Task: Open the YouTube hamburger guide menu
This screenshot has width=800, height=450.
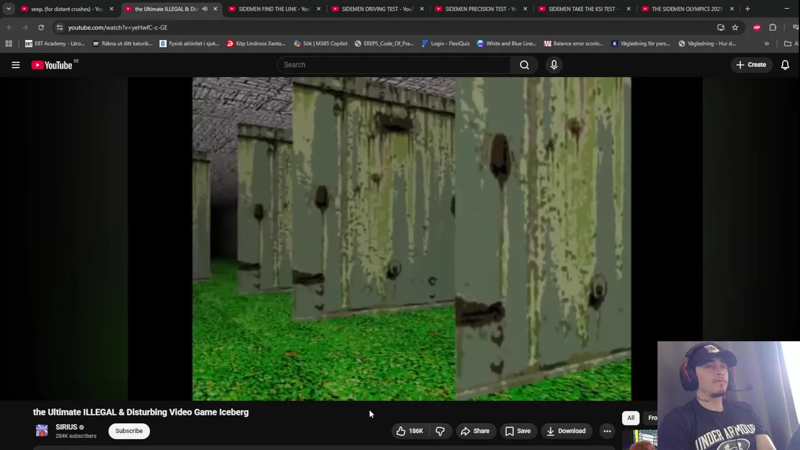Action: [16, 65]
